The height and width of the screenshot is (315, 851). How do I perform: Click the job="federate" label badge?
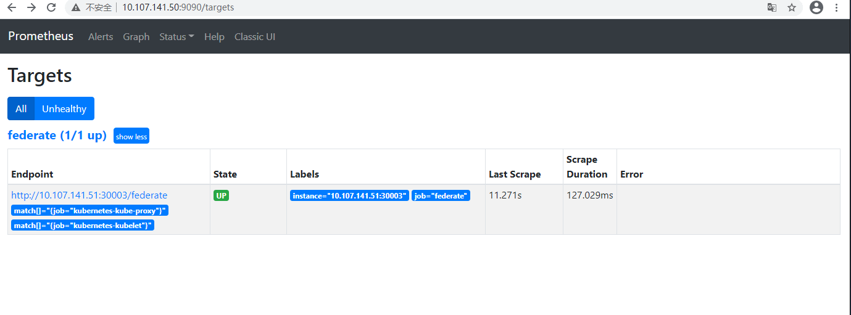pos(441,195)
